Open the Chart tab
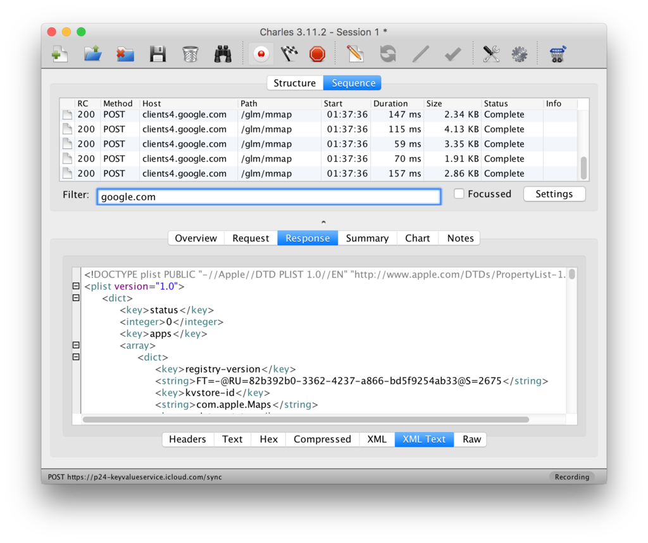Image resolution: width=648 pixels, height=543 pixels. click(x=418, y=238)
